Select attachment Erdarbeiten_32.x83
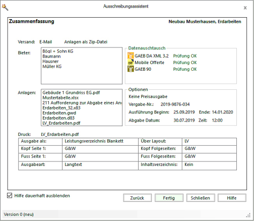The height and width of the screenshot is (221, 254). tap(61, 108)
